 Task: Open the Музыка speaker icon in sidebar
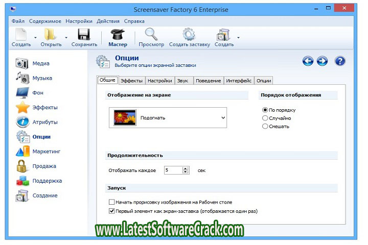(22, 78)
